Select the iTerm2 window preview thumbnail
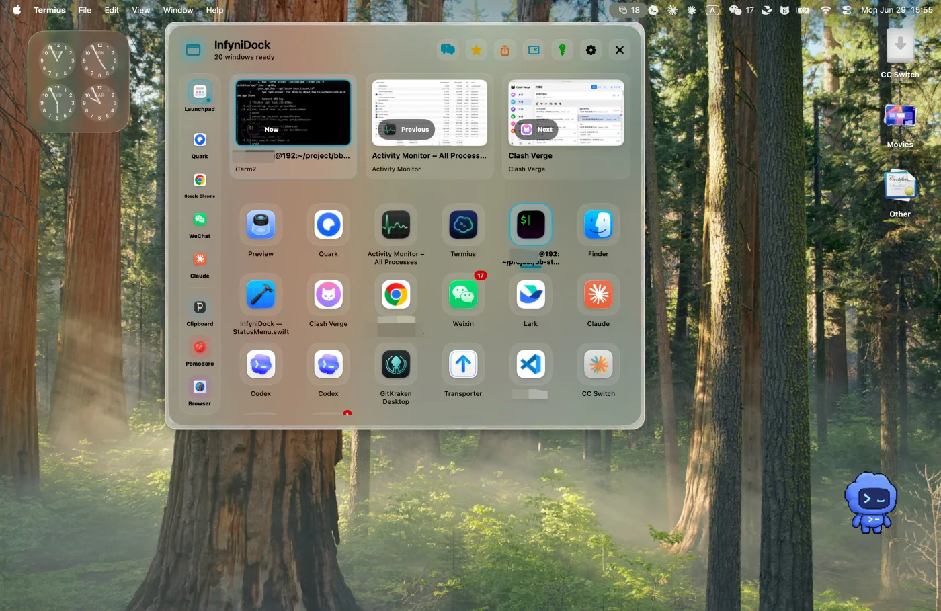The height and width of the screenshot is (611, 941). point(293,112)
